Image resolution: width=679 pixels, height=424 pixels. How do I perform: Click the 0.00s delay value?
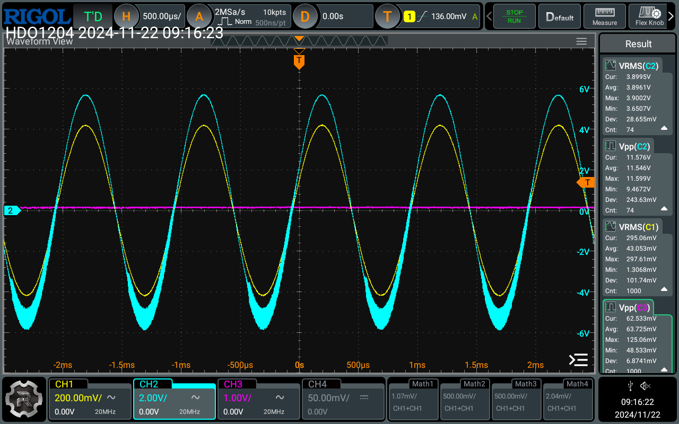tap(333, 16)
